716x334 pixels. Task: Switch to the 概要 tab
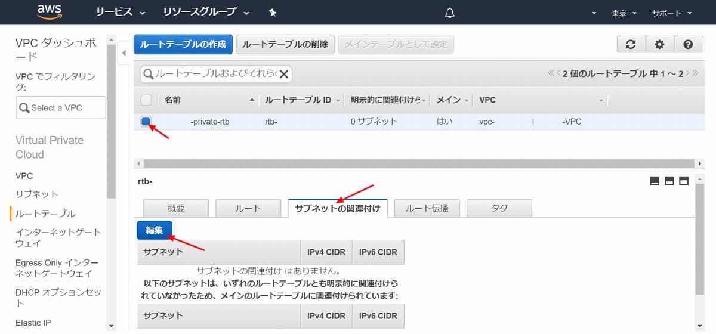pyautogui.click(x=176, y=208)
